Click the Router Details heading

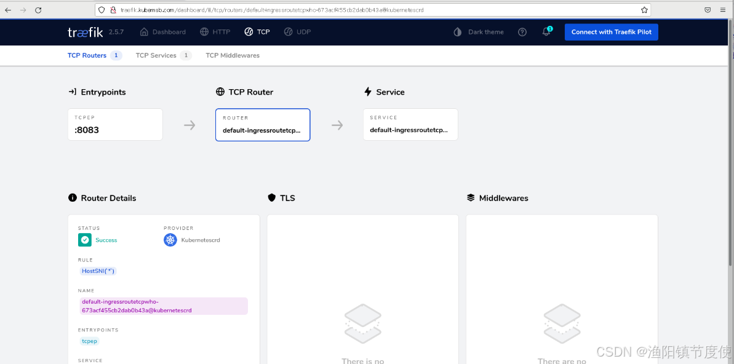[109, 198]
